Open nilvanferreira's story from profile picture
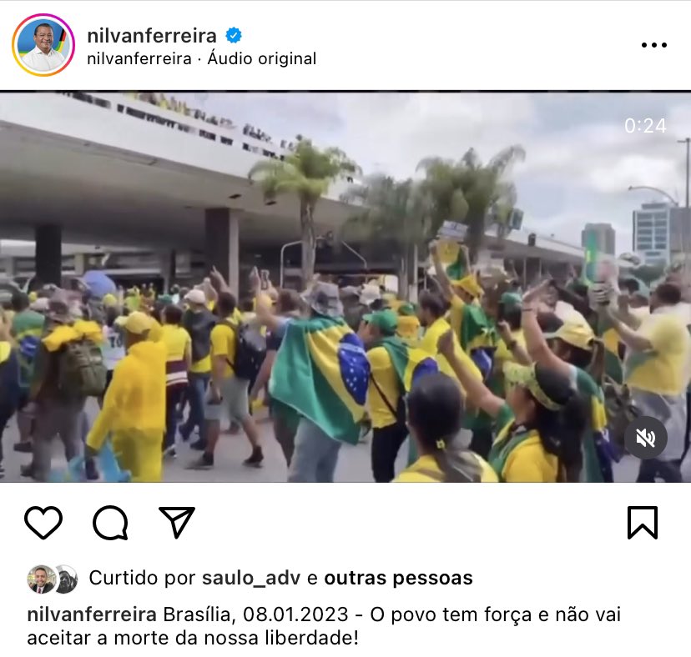 43,45
